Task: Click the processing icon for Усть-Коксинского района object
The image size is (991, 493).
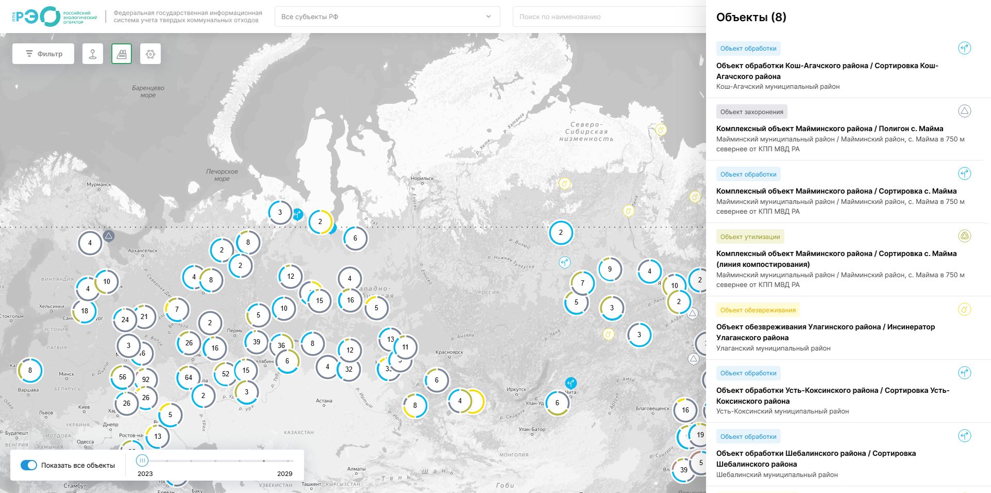Action: (965, 373)
